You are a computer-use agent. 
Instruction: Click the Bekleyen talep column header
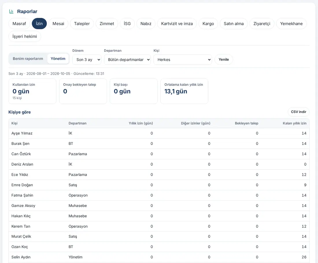pos(247,123)
